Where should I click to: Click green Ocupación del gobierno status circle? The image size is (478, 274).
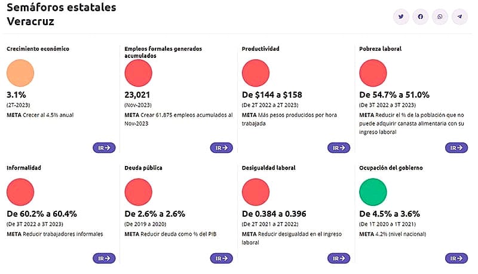click(373, 193)
